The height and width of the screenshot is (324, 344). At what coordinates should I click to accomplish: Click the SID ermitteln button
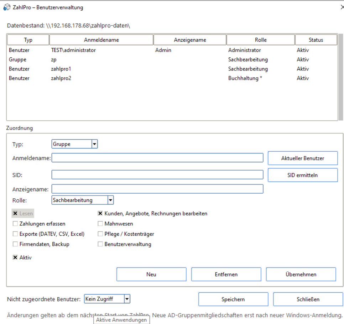(303, 175)
